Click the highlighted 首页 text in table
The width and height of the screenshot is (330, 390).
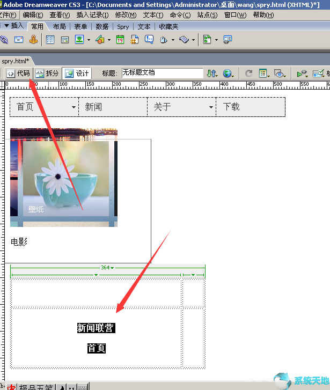tap(97, 348)
